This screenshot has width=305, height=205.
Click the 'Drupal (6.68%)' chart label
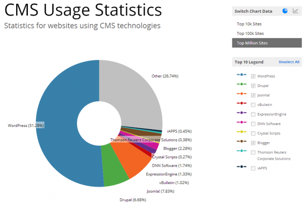pyautogui.click(x=133, y=200)
